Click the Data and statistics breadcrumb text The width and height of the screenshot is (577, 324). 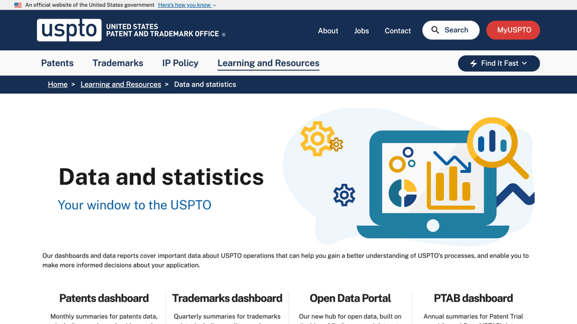point(205,84)
